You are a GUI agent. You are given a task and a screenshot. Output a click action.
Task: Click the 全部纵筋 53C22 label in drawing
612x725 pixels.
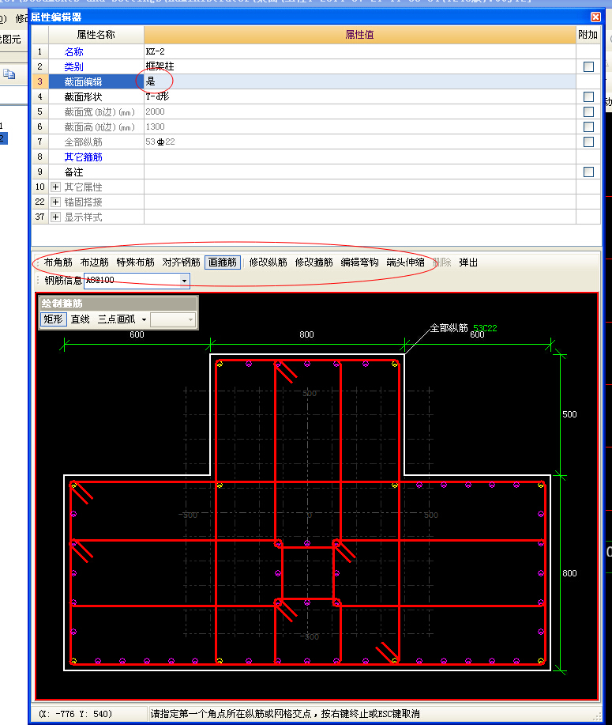point(464,328)
